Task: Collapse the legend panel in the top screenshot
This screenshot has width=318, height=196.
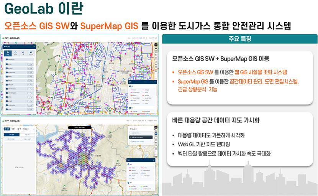Action: click(x=155, y=82)
